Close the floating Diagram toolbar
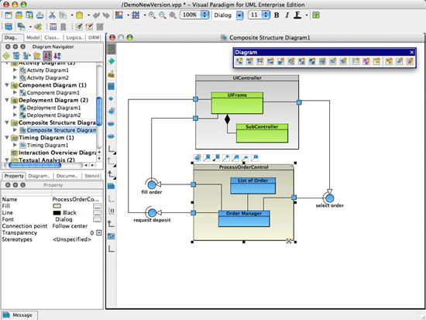 pyautogui.click(x=411, y=52)
